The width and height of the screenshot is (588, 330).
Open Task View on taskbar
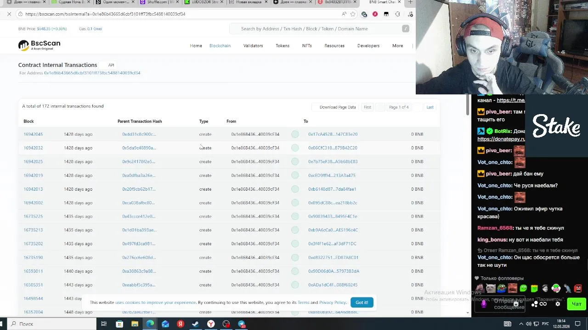click(104, 324)
